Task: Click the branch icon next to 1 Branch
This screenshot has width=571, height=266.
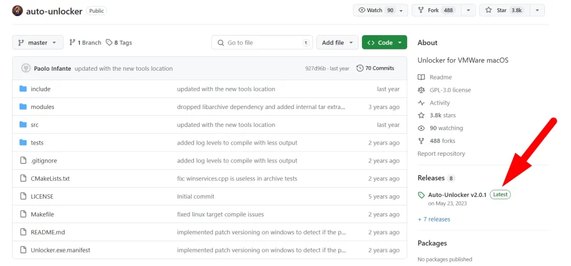Action: pyautogui.click(x=72, y=42)
